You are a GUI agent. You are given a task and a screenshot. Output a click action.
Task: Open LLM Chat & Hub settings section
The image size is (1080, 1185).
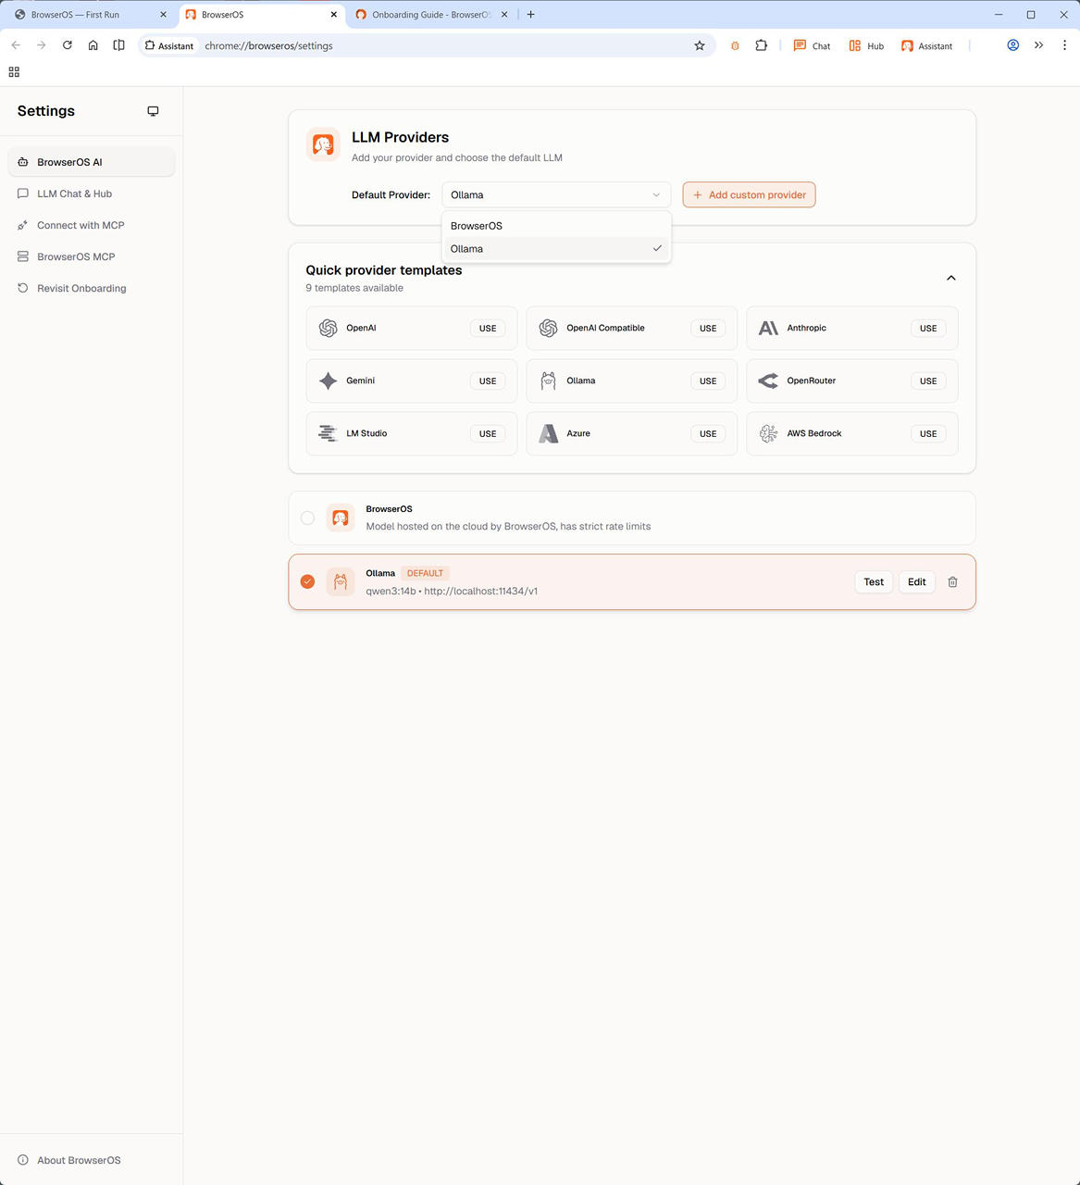pyautogui.click(x=74, y=193)
